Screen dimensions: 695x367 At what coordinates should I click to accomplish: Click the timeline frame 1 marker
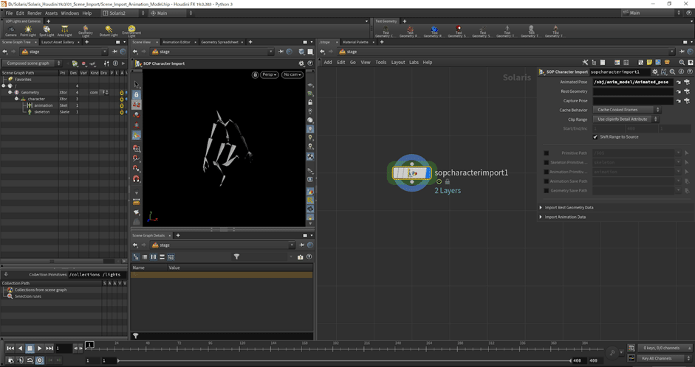tap(89, 344)
